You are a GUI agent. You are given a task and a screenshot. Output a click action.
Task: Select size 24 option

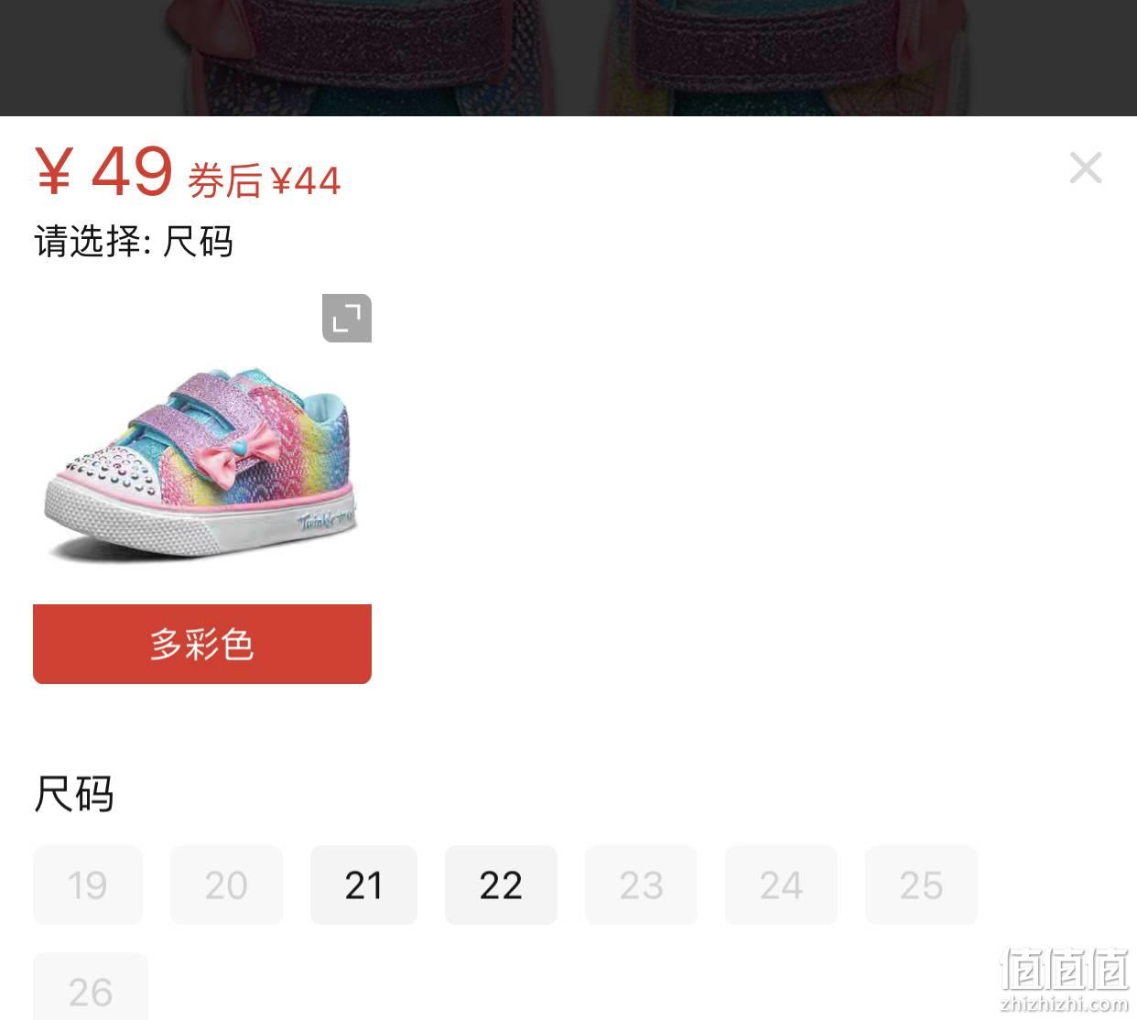pos(781,885)
